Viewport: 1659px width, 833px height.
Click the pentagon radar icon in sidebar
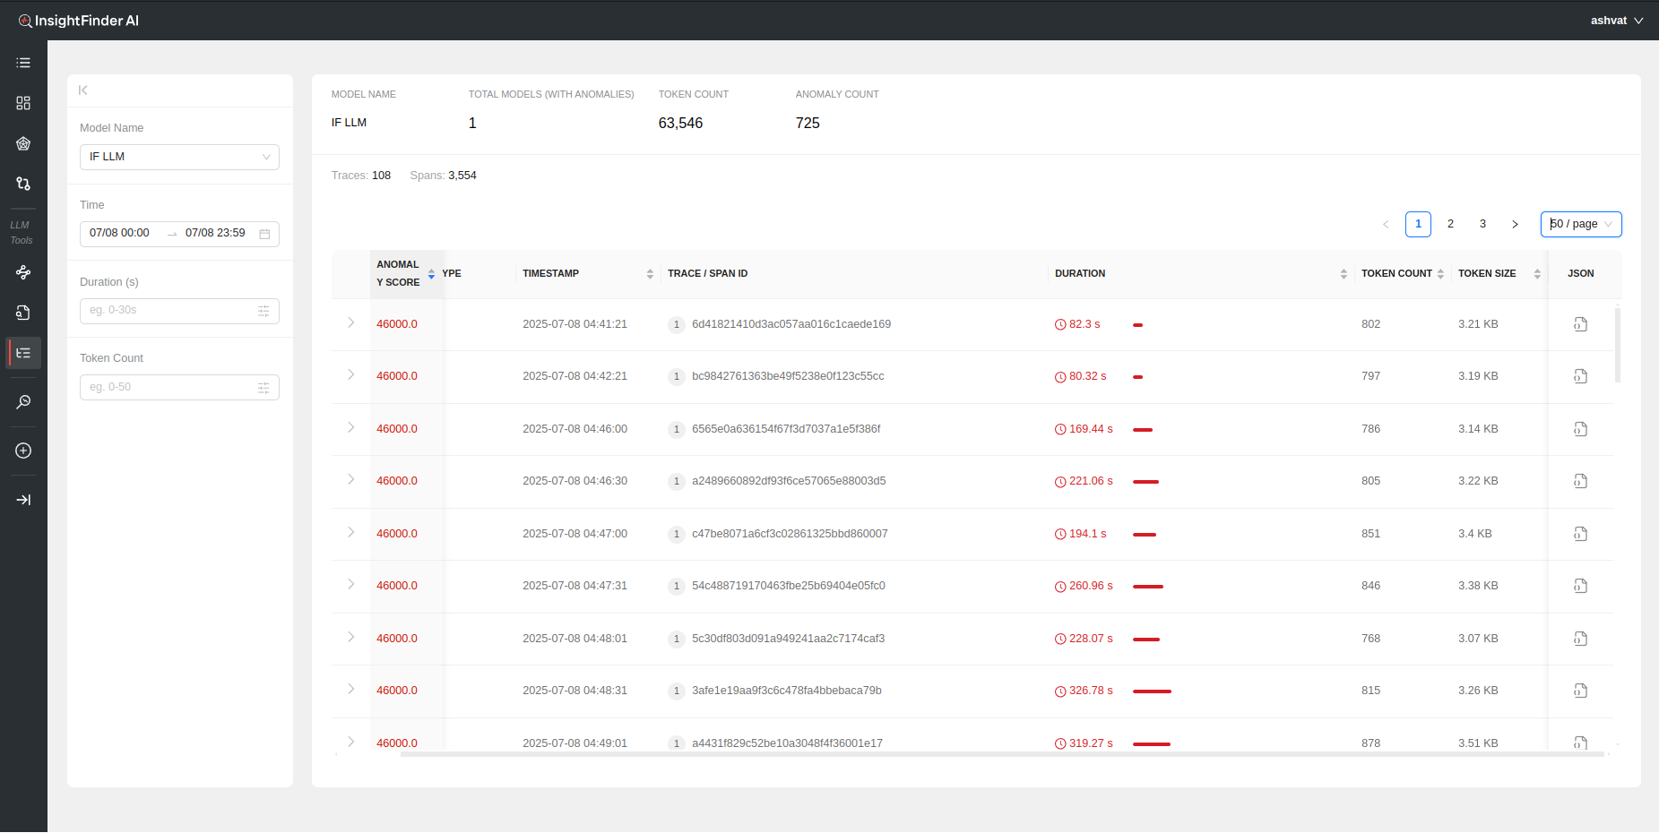click(x=23, y=143)
